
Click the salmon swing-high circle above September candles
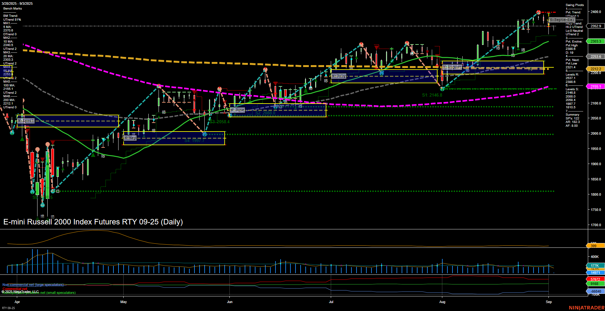538,12
